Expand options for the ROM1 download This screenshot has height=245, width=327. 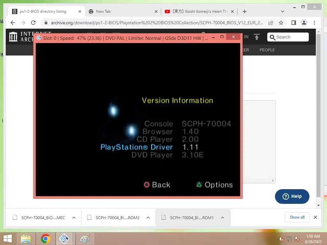tap(223, 218)
